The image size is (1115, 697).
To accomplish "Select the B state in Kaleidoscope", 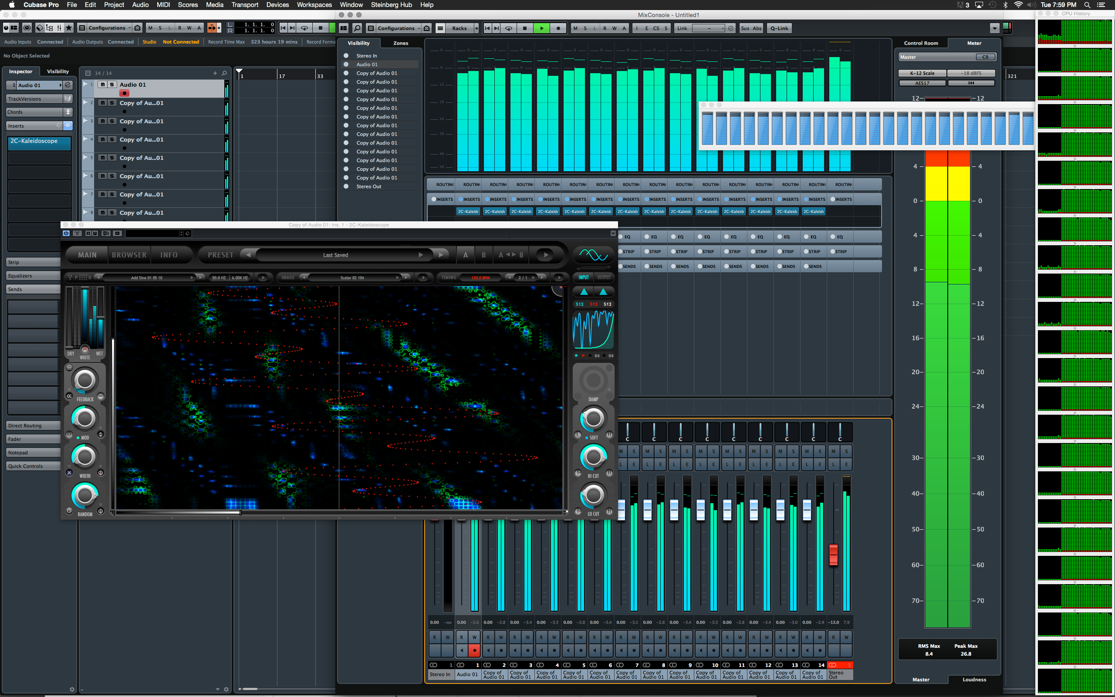I will (x=483, y=254).
